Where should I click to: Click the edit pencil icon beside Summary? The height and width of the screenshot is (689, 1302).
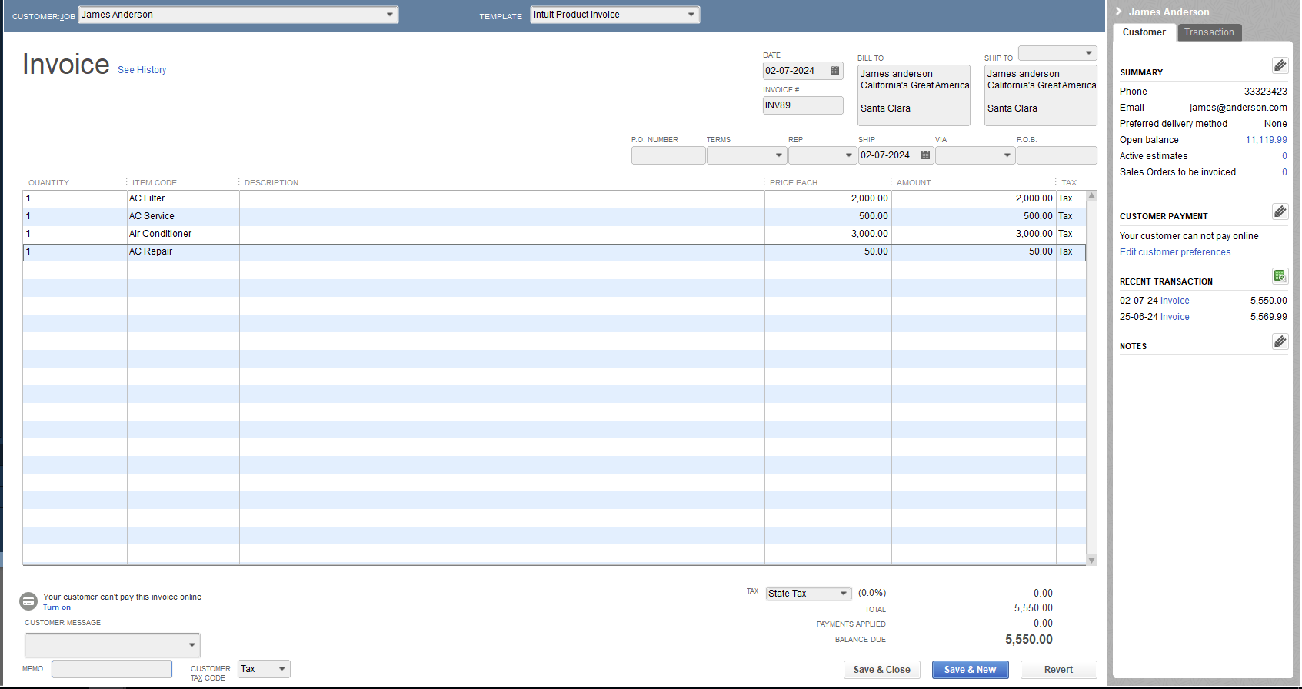1280,65
